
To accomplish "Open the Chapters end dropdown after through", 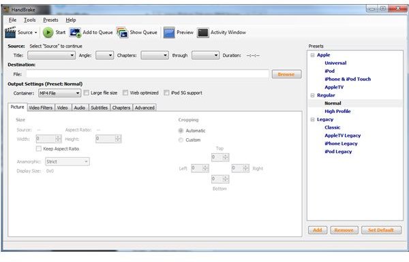I will click(x=205, y=55).
